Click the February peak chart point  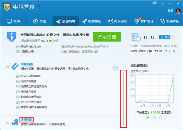click(x=173, y=77)
